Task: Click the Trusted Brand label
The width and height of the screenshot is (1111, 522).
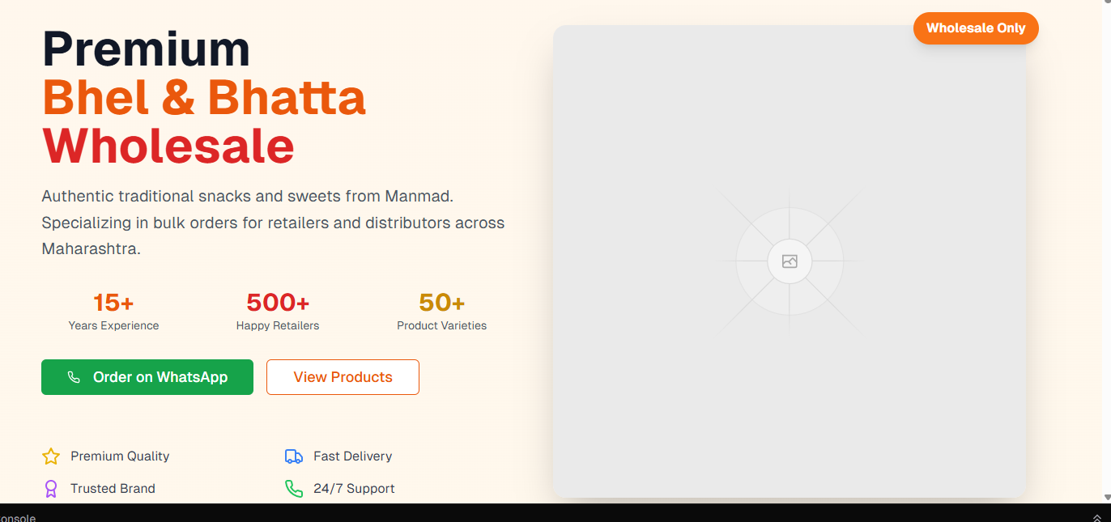Action: pyautogui.click(x=113, y=489)
